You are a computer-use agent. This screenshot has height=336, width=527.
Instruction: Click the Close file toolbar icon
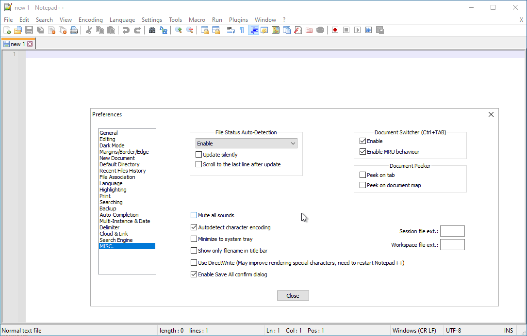pyautogui.click(x=52, y=30)
